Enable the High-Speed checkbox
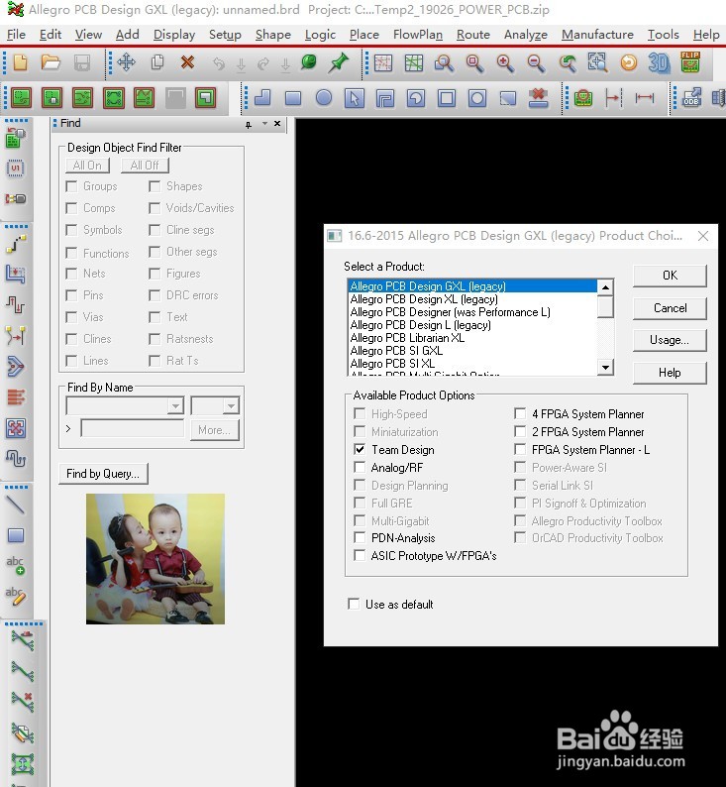Screen dimensions: 726x787 coord(359,413)
